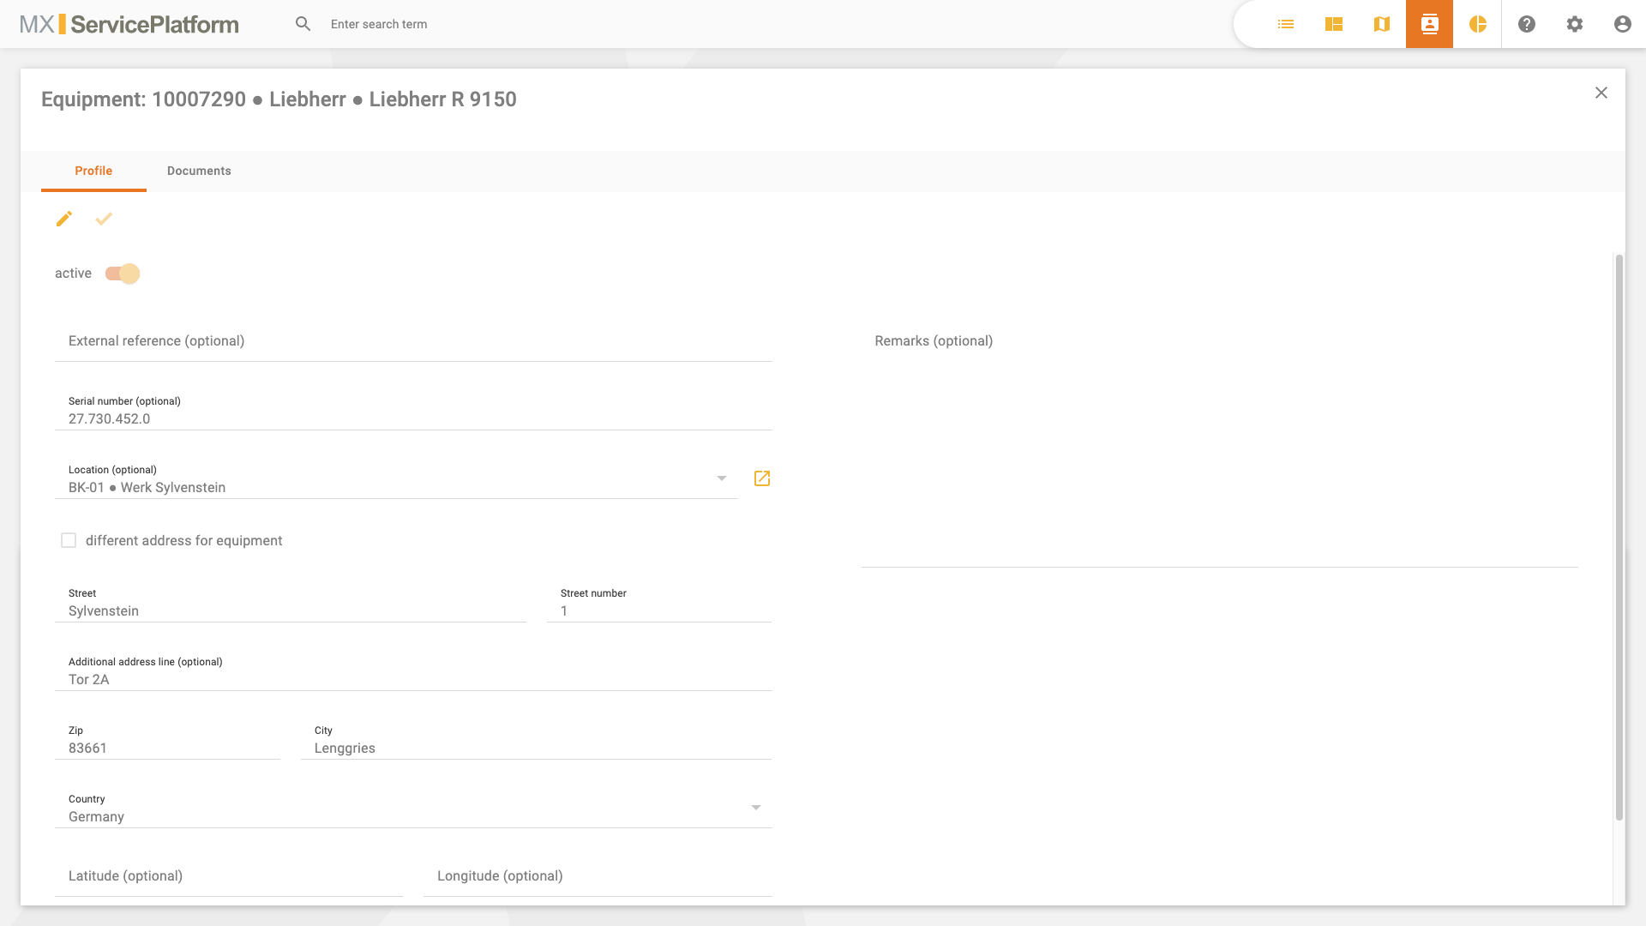
Task: Click the equipment title heading text
Action: (279, 99)
